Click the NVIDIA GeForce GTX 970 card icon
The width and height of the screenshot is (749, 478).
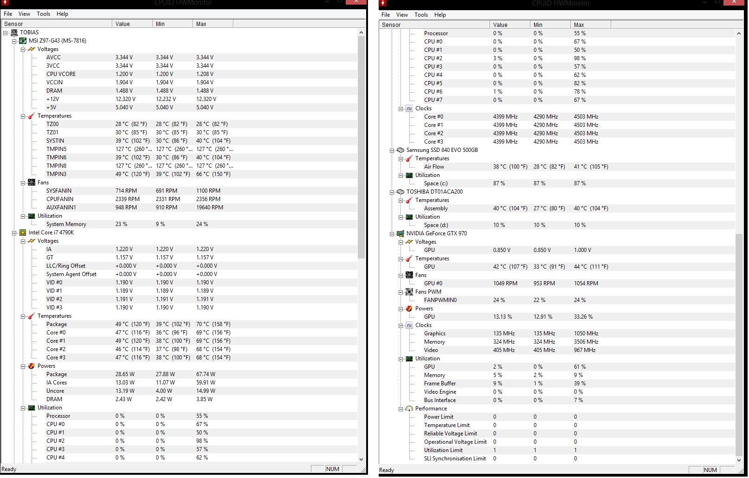point(400,233)
